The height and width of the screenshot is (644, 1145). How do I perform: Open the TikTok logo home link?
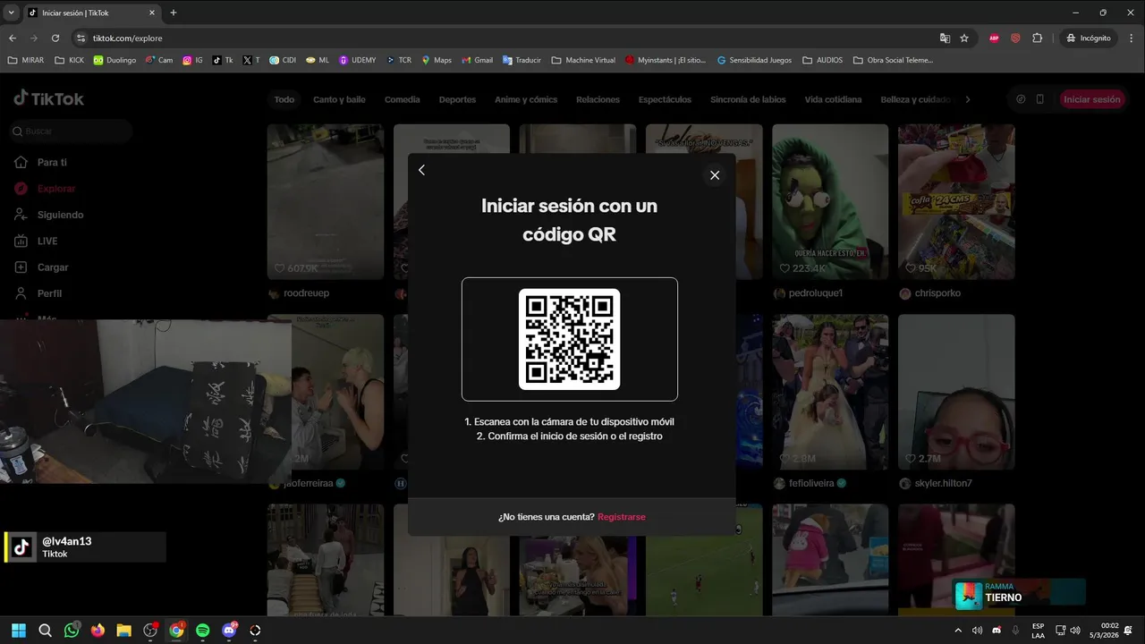click(48, 98)
